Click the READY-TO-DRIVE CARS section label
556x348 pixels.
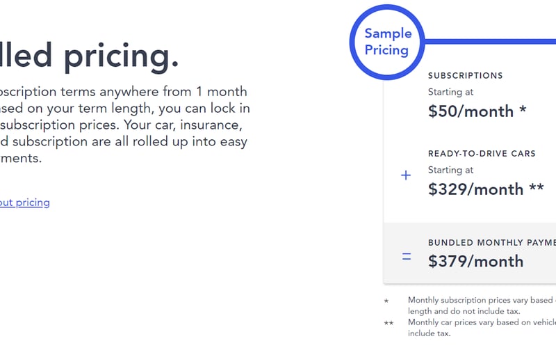coord(482,154)
